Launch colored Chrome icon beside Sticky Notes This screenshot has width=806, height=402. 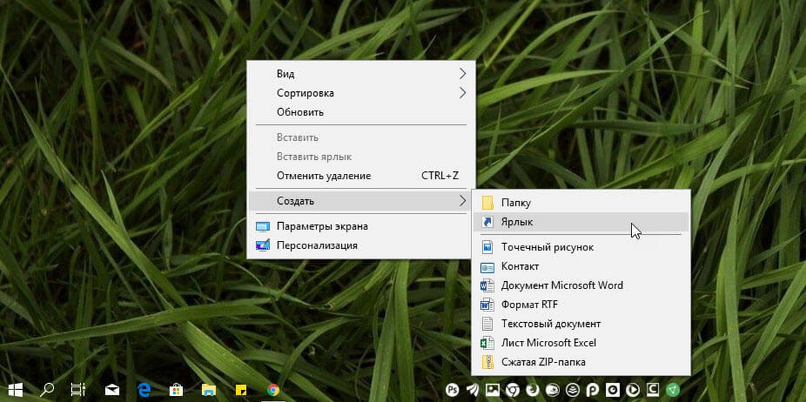[273, 389]
